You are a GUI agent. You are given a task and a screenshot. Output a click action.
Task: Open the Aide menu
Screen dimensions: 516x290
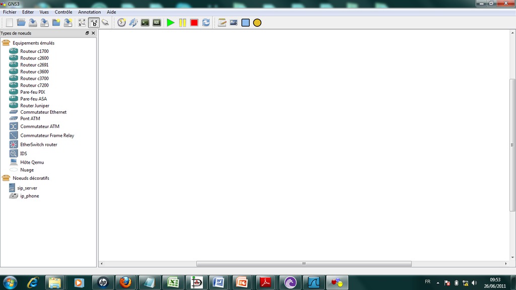coord(112,12)
